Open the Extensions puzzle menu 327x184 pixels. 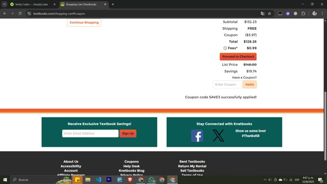point(303,14)
